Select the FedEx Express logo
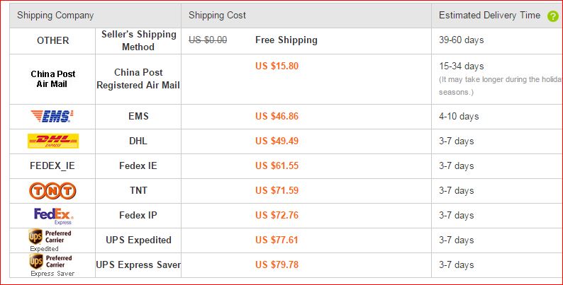 pos(53,216)
